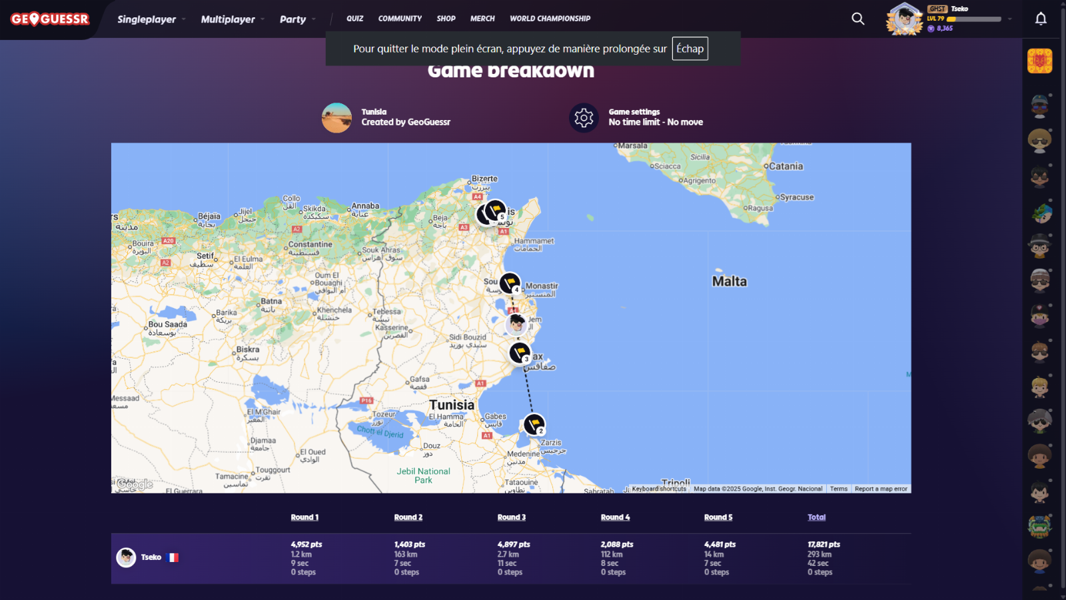Go to the World Championship page

click(550, 19)
